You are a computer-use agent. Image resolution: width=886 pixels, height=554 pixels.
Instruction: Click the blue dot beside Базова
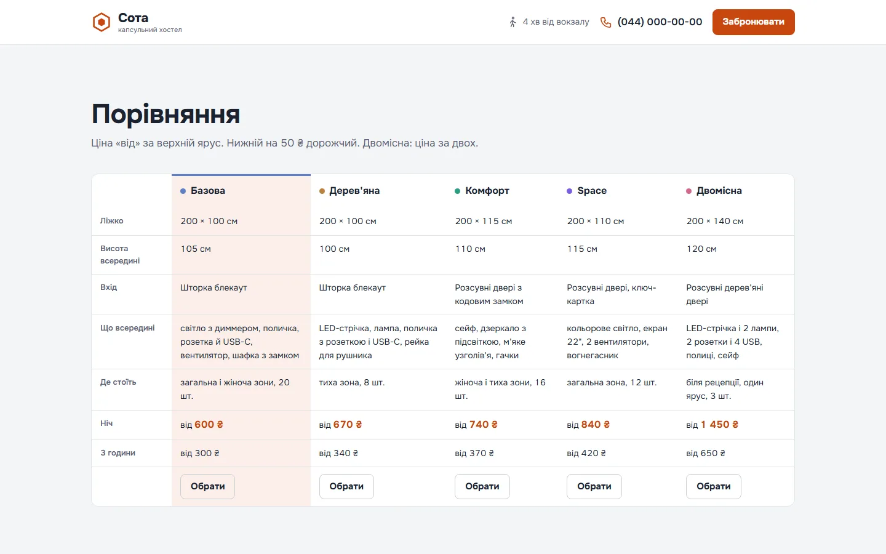183,191
